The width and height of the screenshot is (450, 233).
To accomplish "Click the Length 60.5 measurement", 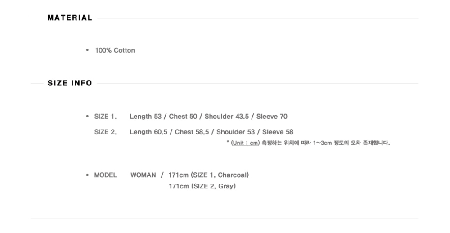I will [x=148, y=132].
